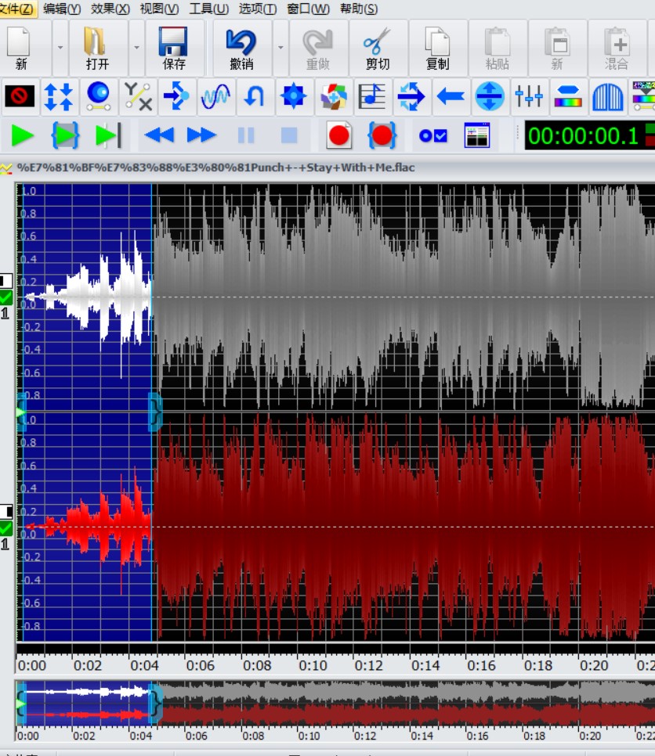This screenshot has height=756, width=655.
Task: Open the 选项 options menu
Action: [257, 9]
